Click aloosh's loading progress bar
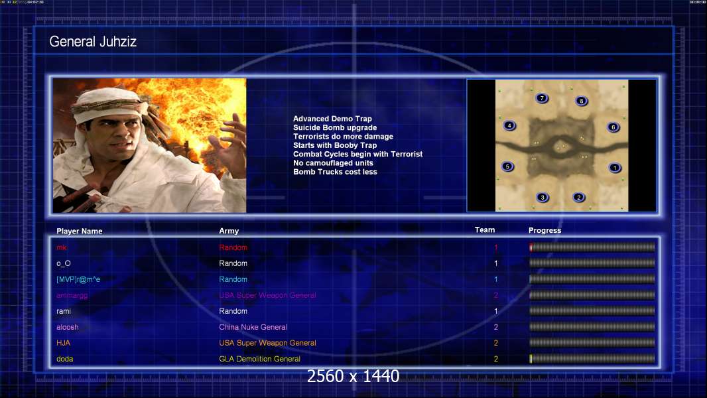The height and width of the screenshot is (398, 707). pos(592,327)
